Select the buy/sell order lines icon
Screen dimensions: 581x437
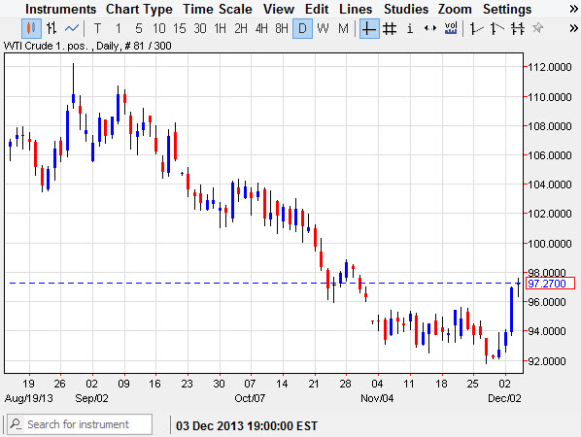518,28
